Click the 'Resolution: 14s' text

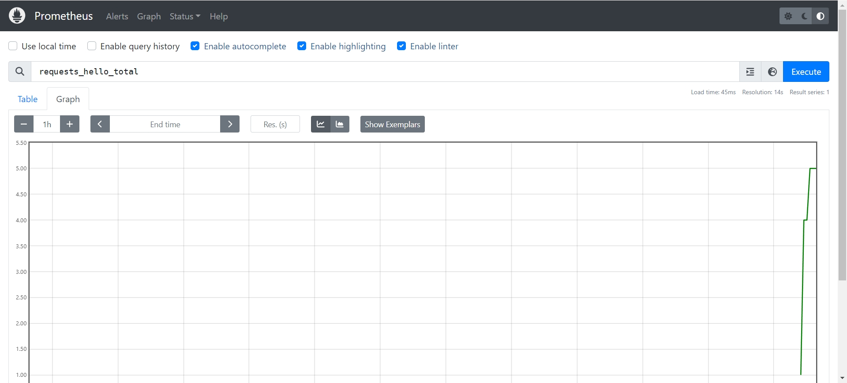click(762, 92)
